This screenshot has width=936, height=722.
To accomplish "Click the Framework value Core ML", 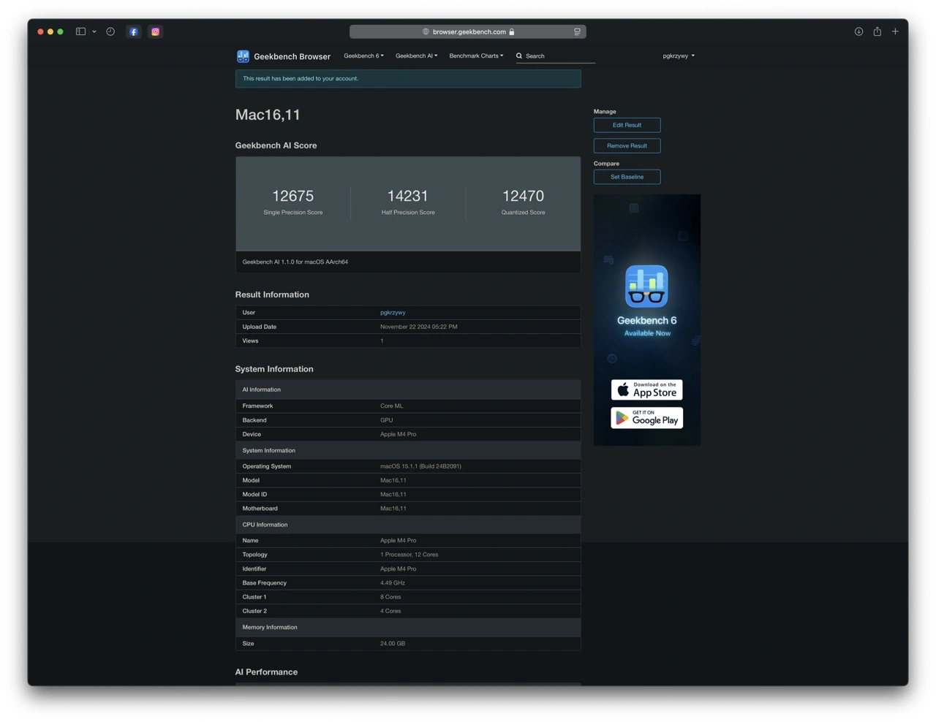I will click(391, 406).
